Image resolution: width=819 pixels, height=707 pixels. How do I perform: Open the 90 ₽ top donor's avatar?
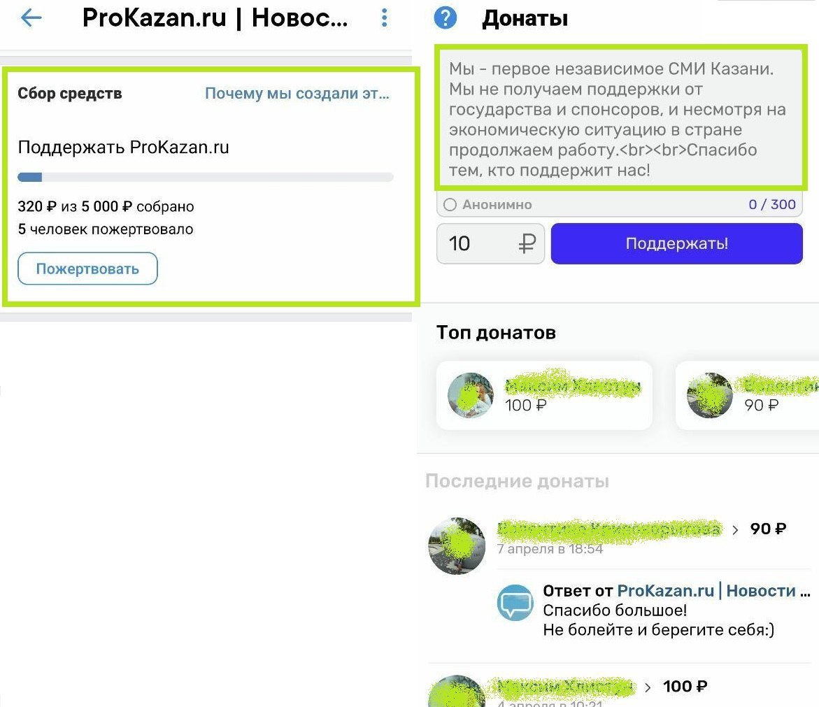(710, 395)
